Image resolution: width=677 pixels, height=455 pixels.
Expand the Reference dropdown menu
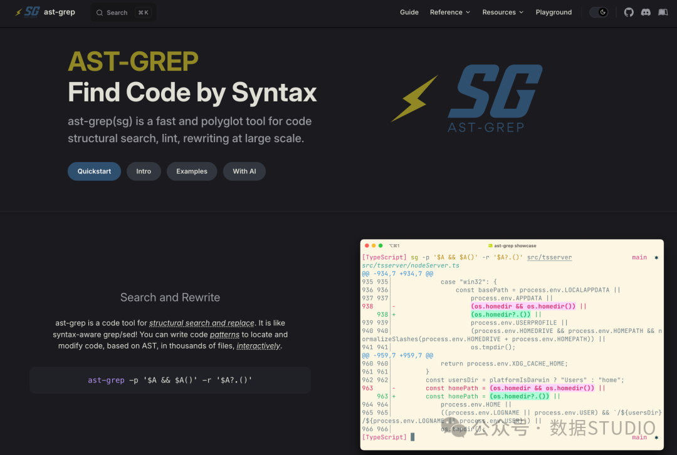pyautogui.click(x=450, y=12)
